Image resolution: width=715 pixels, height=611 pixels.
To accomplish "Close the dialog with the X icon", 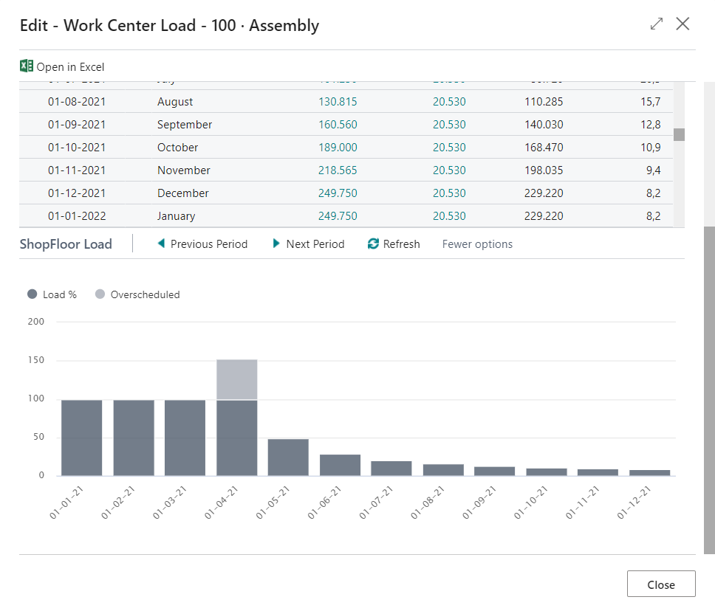I will click(682, 24).
